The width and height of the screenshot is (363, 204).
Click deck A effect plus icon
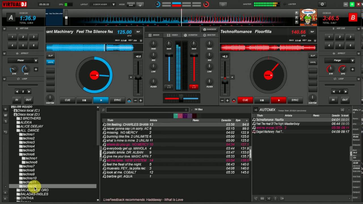36,69
